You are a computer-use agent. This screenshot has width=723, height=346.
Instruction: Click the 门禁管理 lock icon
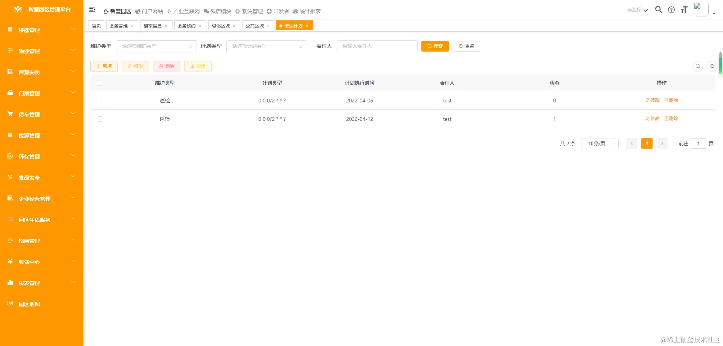pyautogui.click(x=10, y=93)
